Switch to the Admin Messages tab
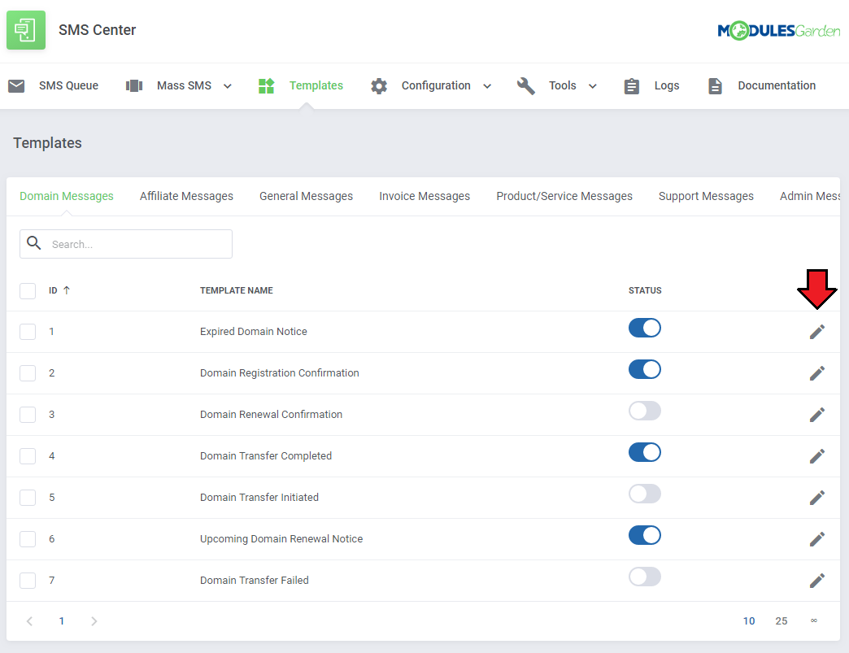The width and height of the screenshot is (849, 653). click(x=809, y=196)
